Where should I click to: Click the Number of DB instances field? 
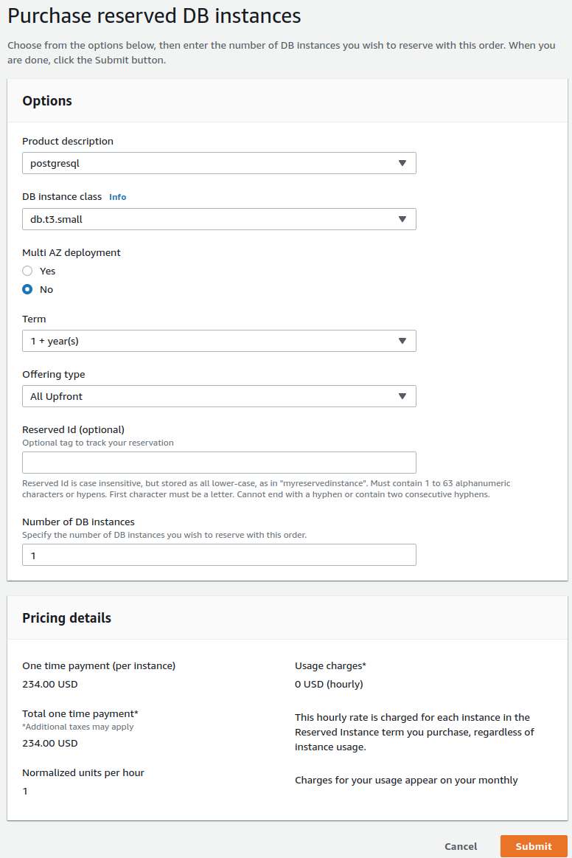click(x=219, y=555)
